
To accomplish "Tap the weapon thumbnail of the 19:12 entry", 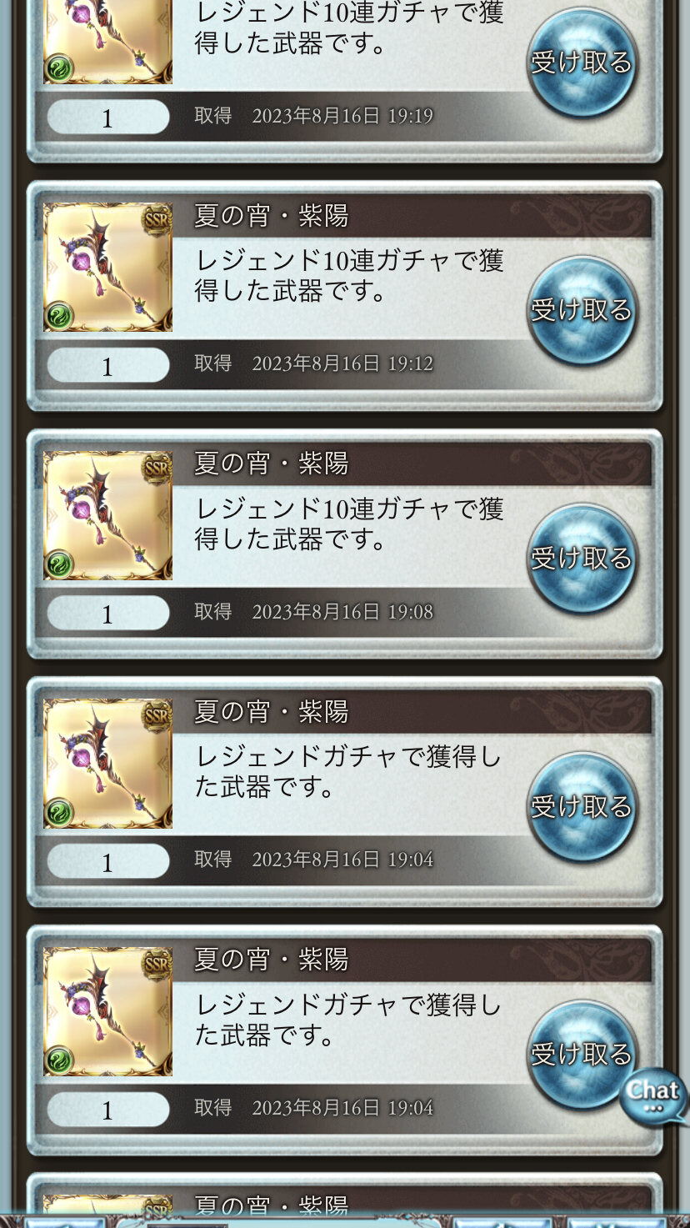I will [107, 268].
